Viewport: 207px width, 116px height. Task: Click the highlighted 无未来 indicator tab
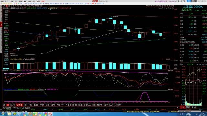pos(19,105)
